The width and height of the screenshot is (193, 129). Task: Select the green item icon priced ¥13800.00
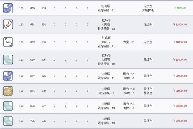point(8,42)
